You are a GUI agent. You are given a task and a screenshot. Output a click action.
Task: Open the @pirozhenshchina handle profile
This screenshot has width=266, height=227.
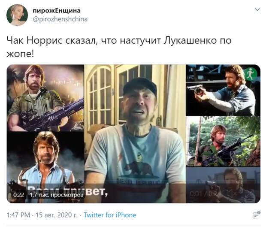[x=60, y=19]
